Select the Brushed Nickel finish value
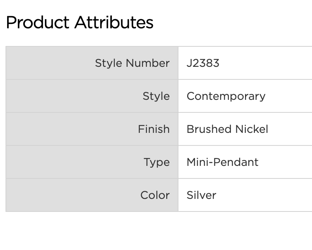Image resolution: width=312 pixels, height=250 pixels. coord(227,129)
